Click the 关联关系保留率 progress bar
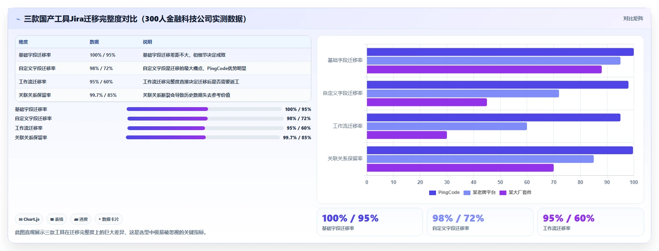The height and width of the screenshot is (251, 659). (x=203, y=137)
